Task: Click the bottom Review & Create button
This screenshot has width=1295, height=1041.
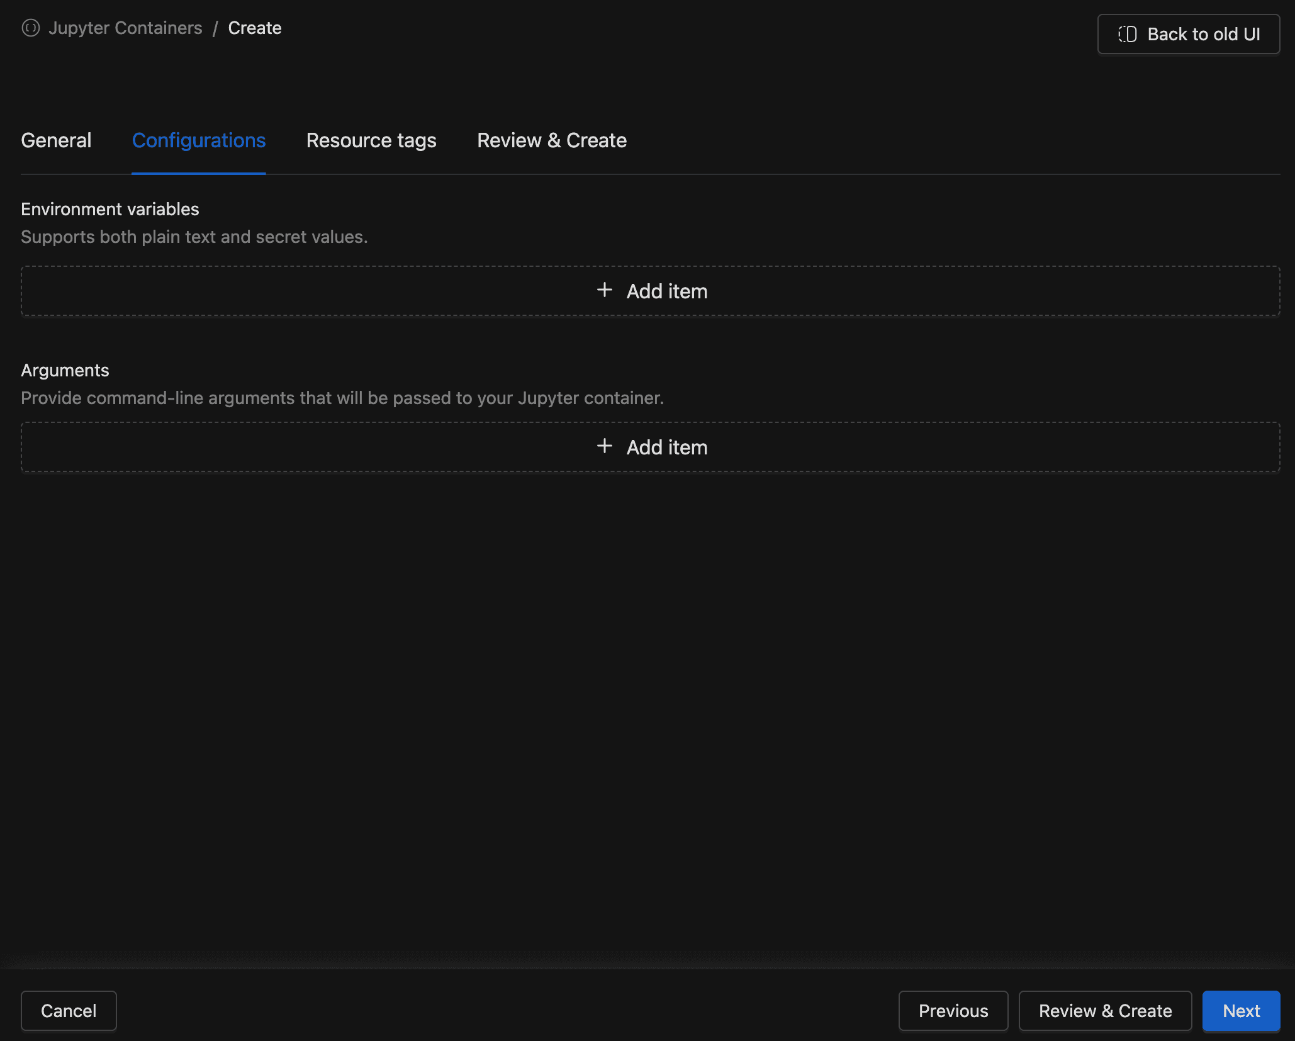Action: click(x=1105, y=1011)
